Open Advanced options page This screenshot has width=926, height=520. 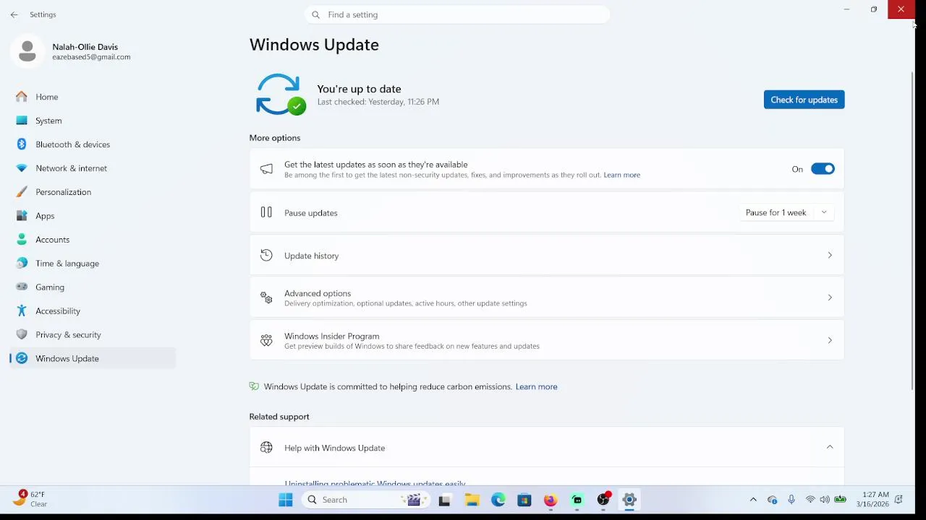pos(546,298)
